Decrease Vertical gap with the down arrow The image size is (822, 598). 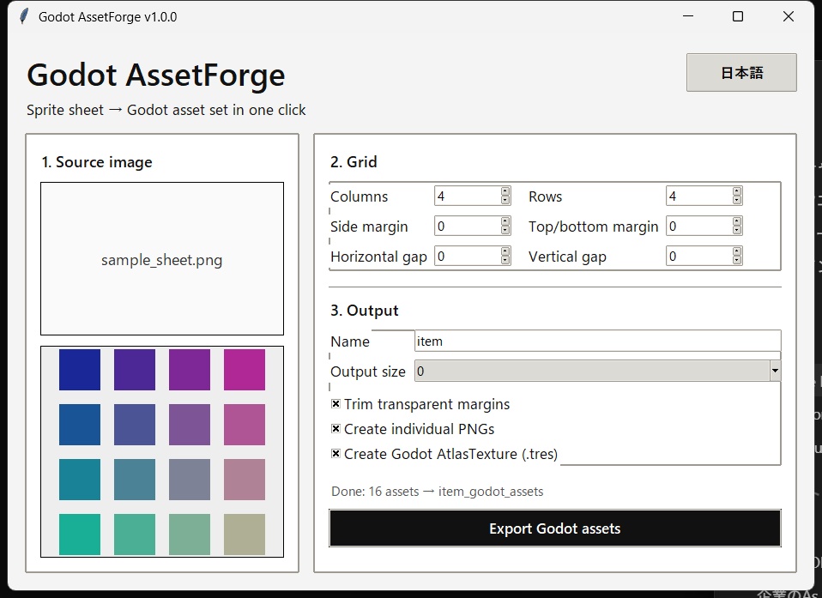737,260
